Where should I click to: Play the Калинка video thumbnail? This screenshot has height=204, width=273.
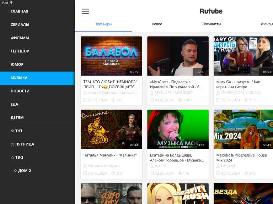[111, 129]
